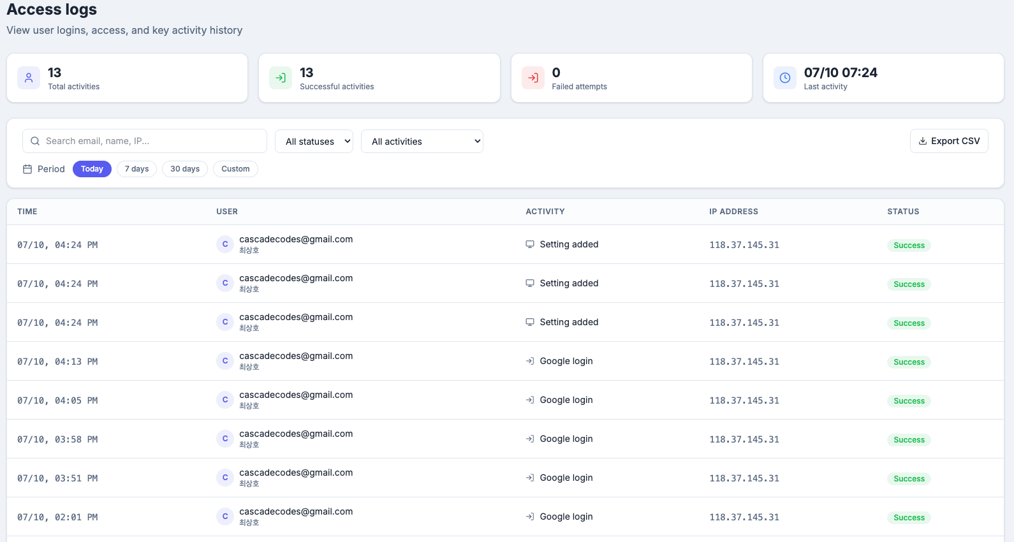Click the login arrow icon in the 02:01 PM row

(530, 516)
